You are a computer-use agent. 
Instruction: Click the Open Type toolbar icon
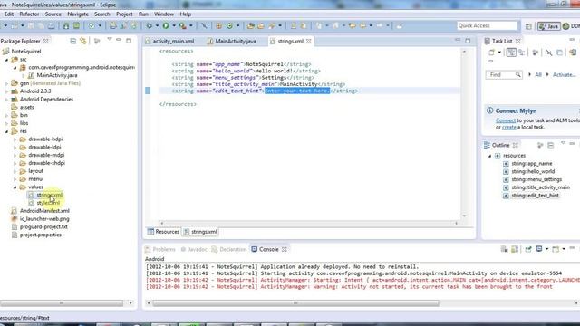click(x=251, y=25)
